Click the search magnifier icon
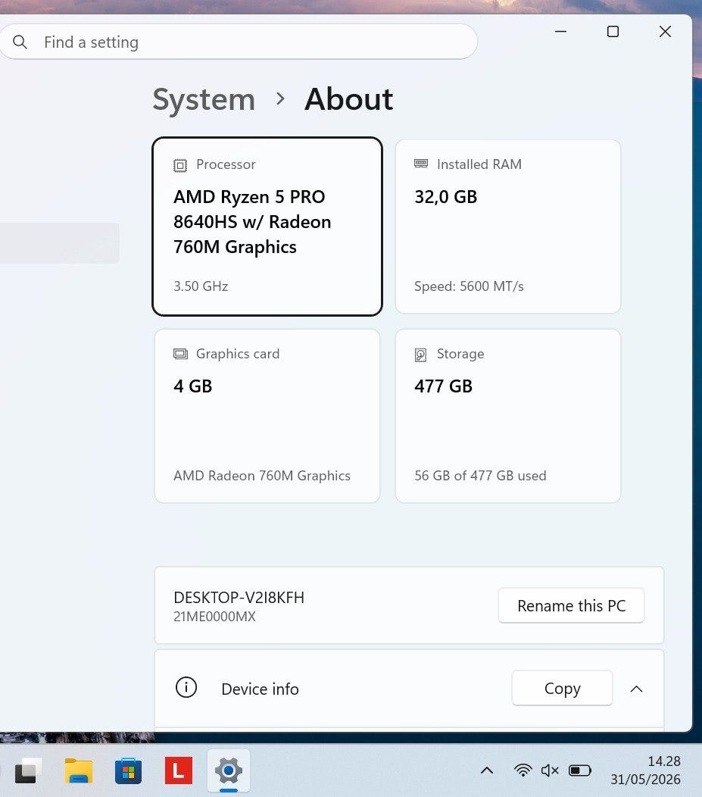The width and height of the screenshot is (702, 797). tap(20, 42)
